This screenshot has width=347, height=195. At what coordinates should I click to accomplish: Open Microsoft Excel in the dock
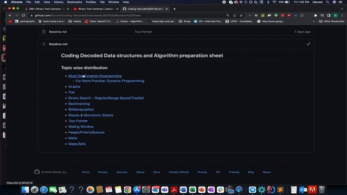pyautogui.click(x=192, y=190)
